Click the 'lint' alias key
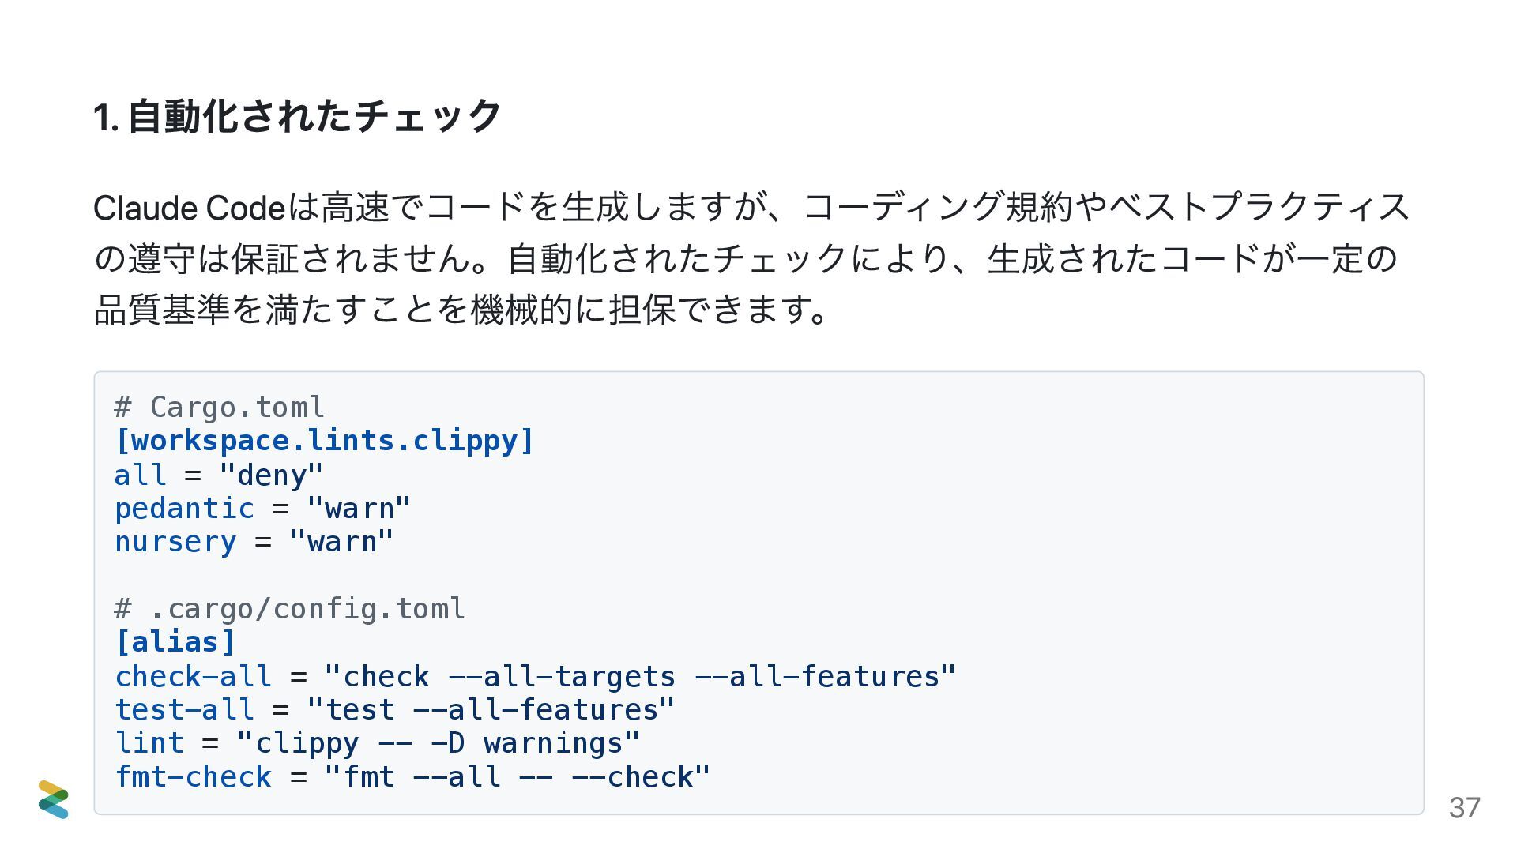The height and width of the screenshot is (853, 1517). click(149, 743)
